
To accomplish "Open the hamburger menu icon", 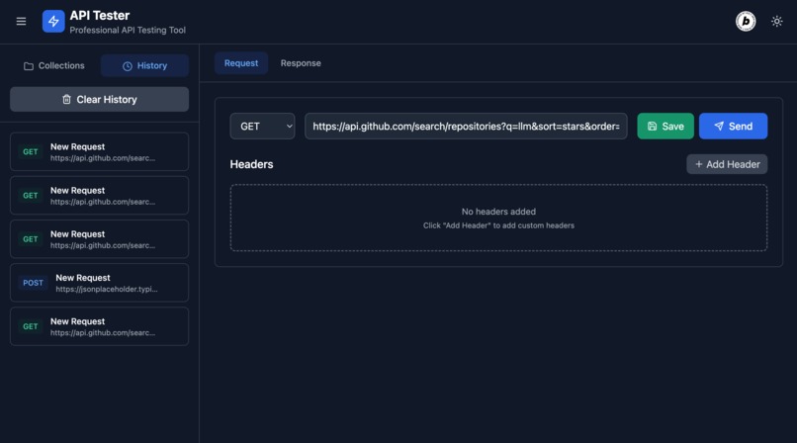I will tap(21, 22).
